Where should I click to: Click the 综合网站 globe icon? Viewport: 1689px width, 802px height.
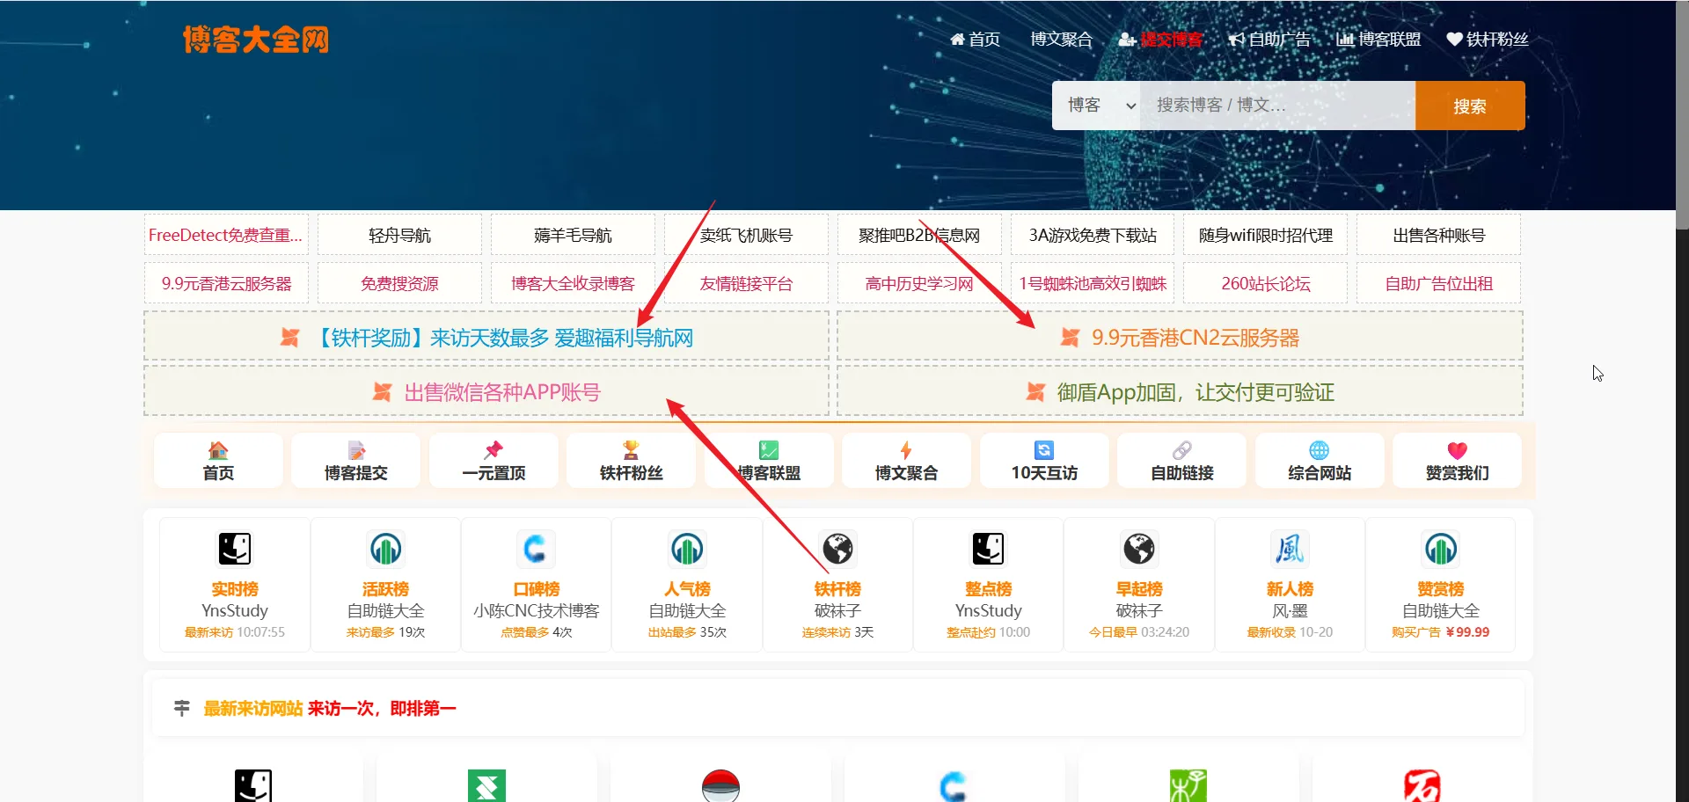pyautogui.click(x=1320, y=450)
